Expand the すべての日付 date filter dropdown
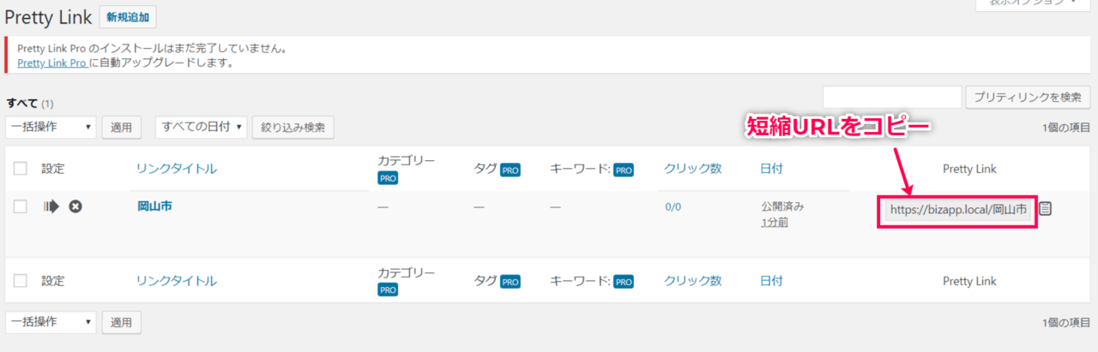Image resolution: width=1098 pixels, height=352 pixels. coord(201,127)
